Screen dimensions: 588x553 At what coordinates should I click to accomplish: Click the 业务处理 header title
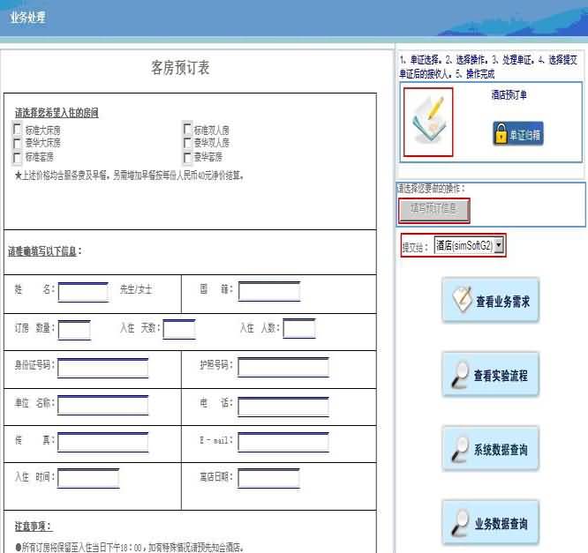point(27,17)
